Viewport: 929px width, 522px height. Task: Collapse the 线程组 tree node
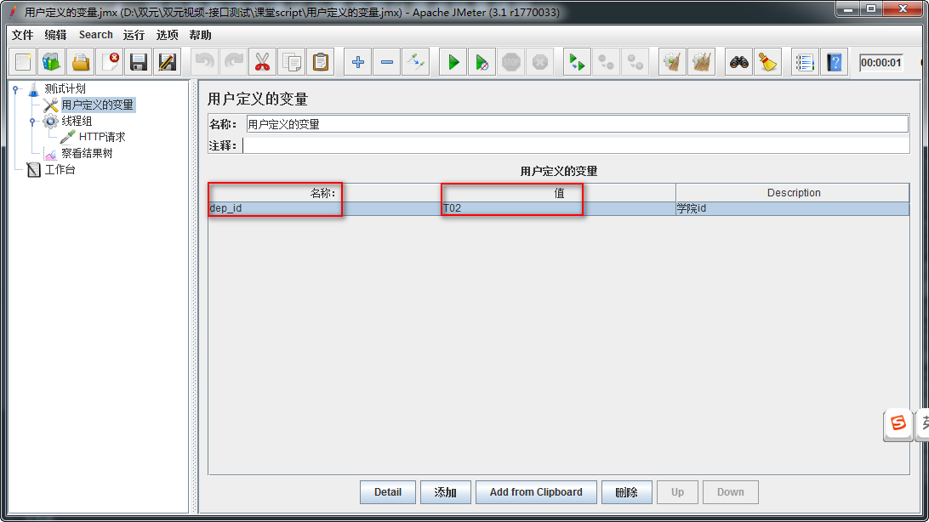point(32,122)
